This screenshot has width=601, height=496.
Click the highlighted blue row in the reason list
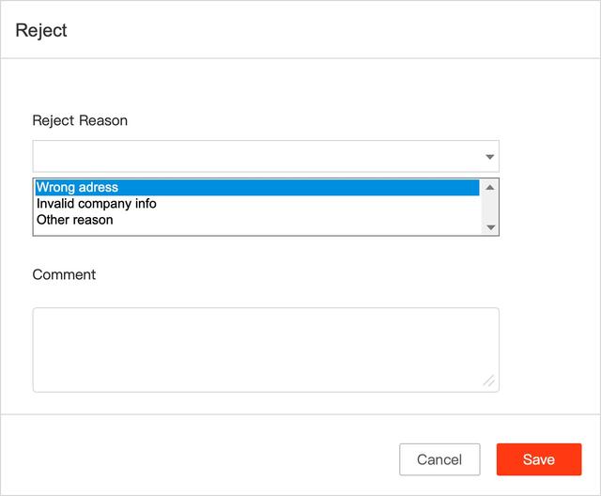257,188
